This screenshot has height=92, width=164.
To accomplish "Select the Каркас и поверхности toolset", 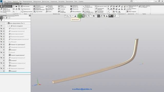I will (x=5, y=9).
